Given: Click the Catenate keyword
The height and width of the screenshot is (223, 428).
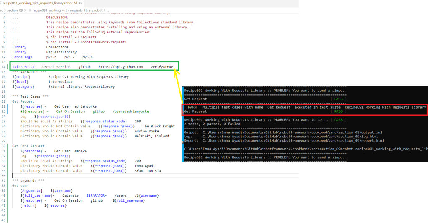Looking at the screenshot, I should (70, 196).
